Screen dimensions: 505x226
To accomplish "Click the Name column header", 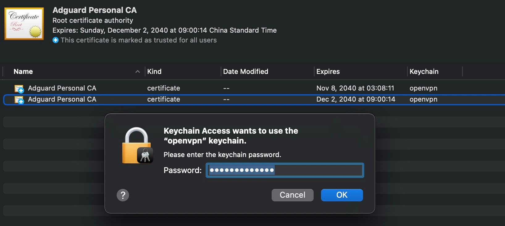I will [23, 71].
